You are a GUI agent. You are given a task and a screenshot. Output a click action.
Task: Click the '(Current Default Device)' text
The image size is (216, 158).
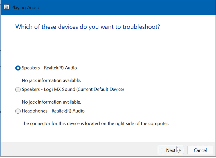(100, 89)
